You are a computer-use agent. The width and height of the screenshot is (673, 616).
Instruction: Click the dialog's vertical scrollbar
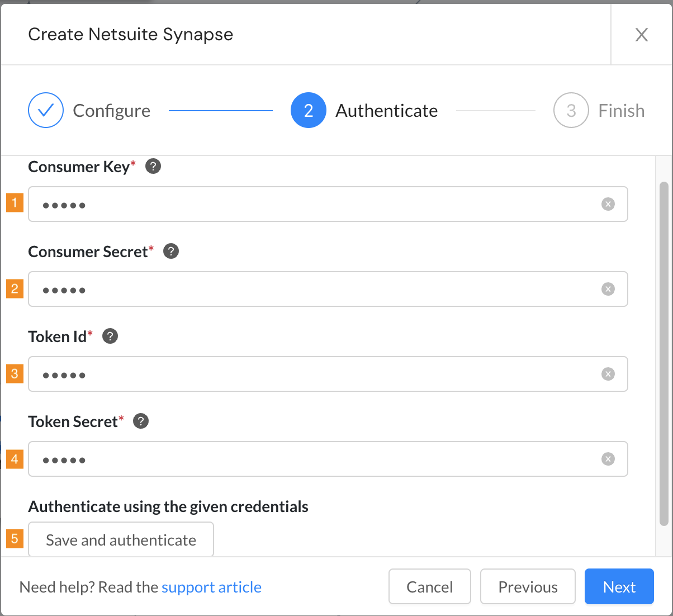click(664, 353)
